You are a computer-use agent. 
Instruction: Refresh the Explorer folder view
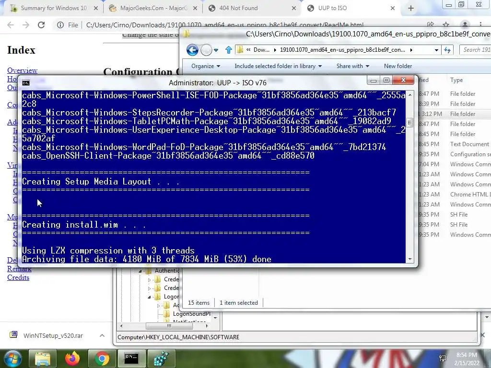pyautogui.click(x=447, y=50)
